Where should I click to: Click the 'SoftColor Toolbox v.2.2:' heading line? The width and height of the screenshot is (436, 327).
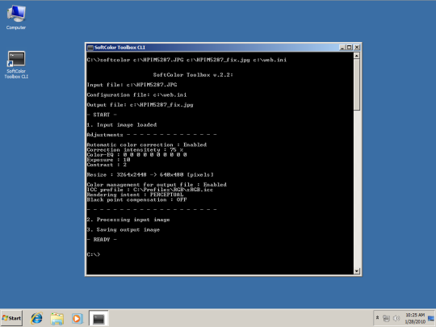coord(193,75)
